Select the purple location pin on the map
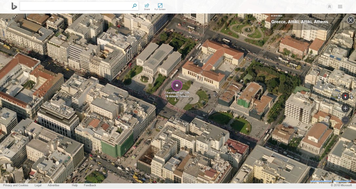Viewport: 356px width, 189px height. (x=177, y=85)
